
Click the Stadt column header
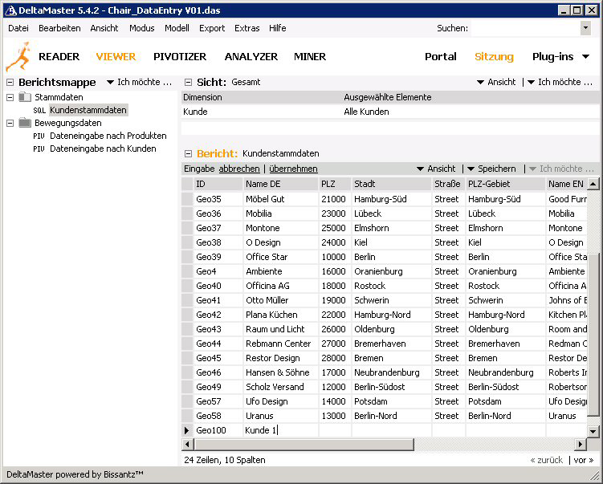tap(392, 184)
